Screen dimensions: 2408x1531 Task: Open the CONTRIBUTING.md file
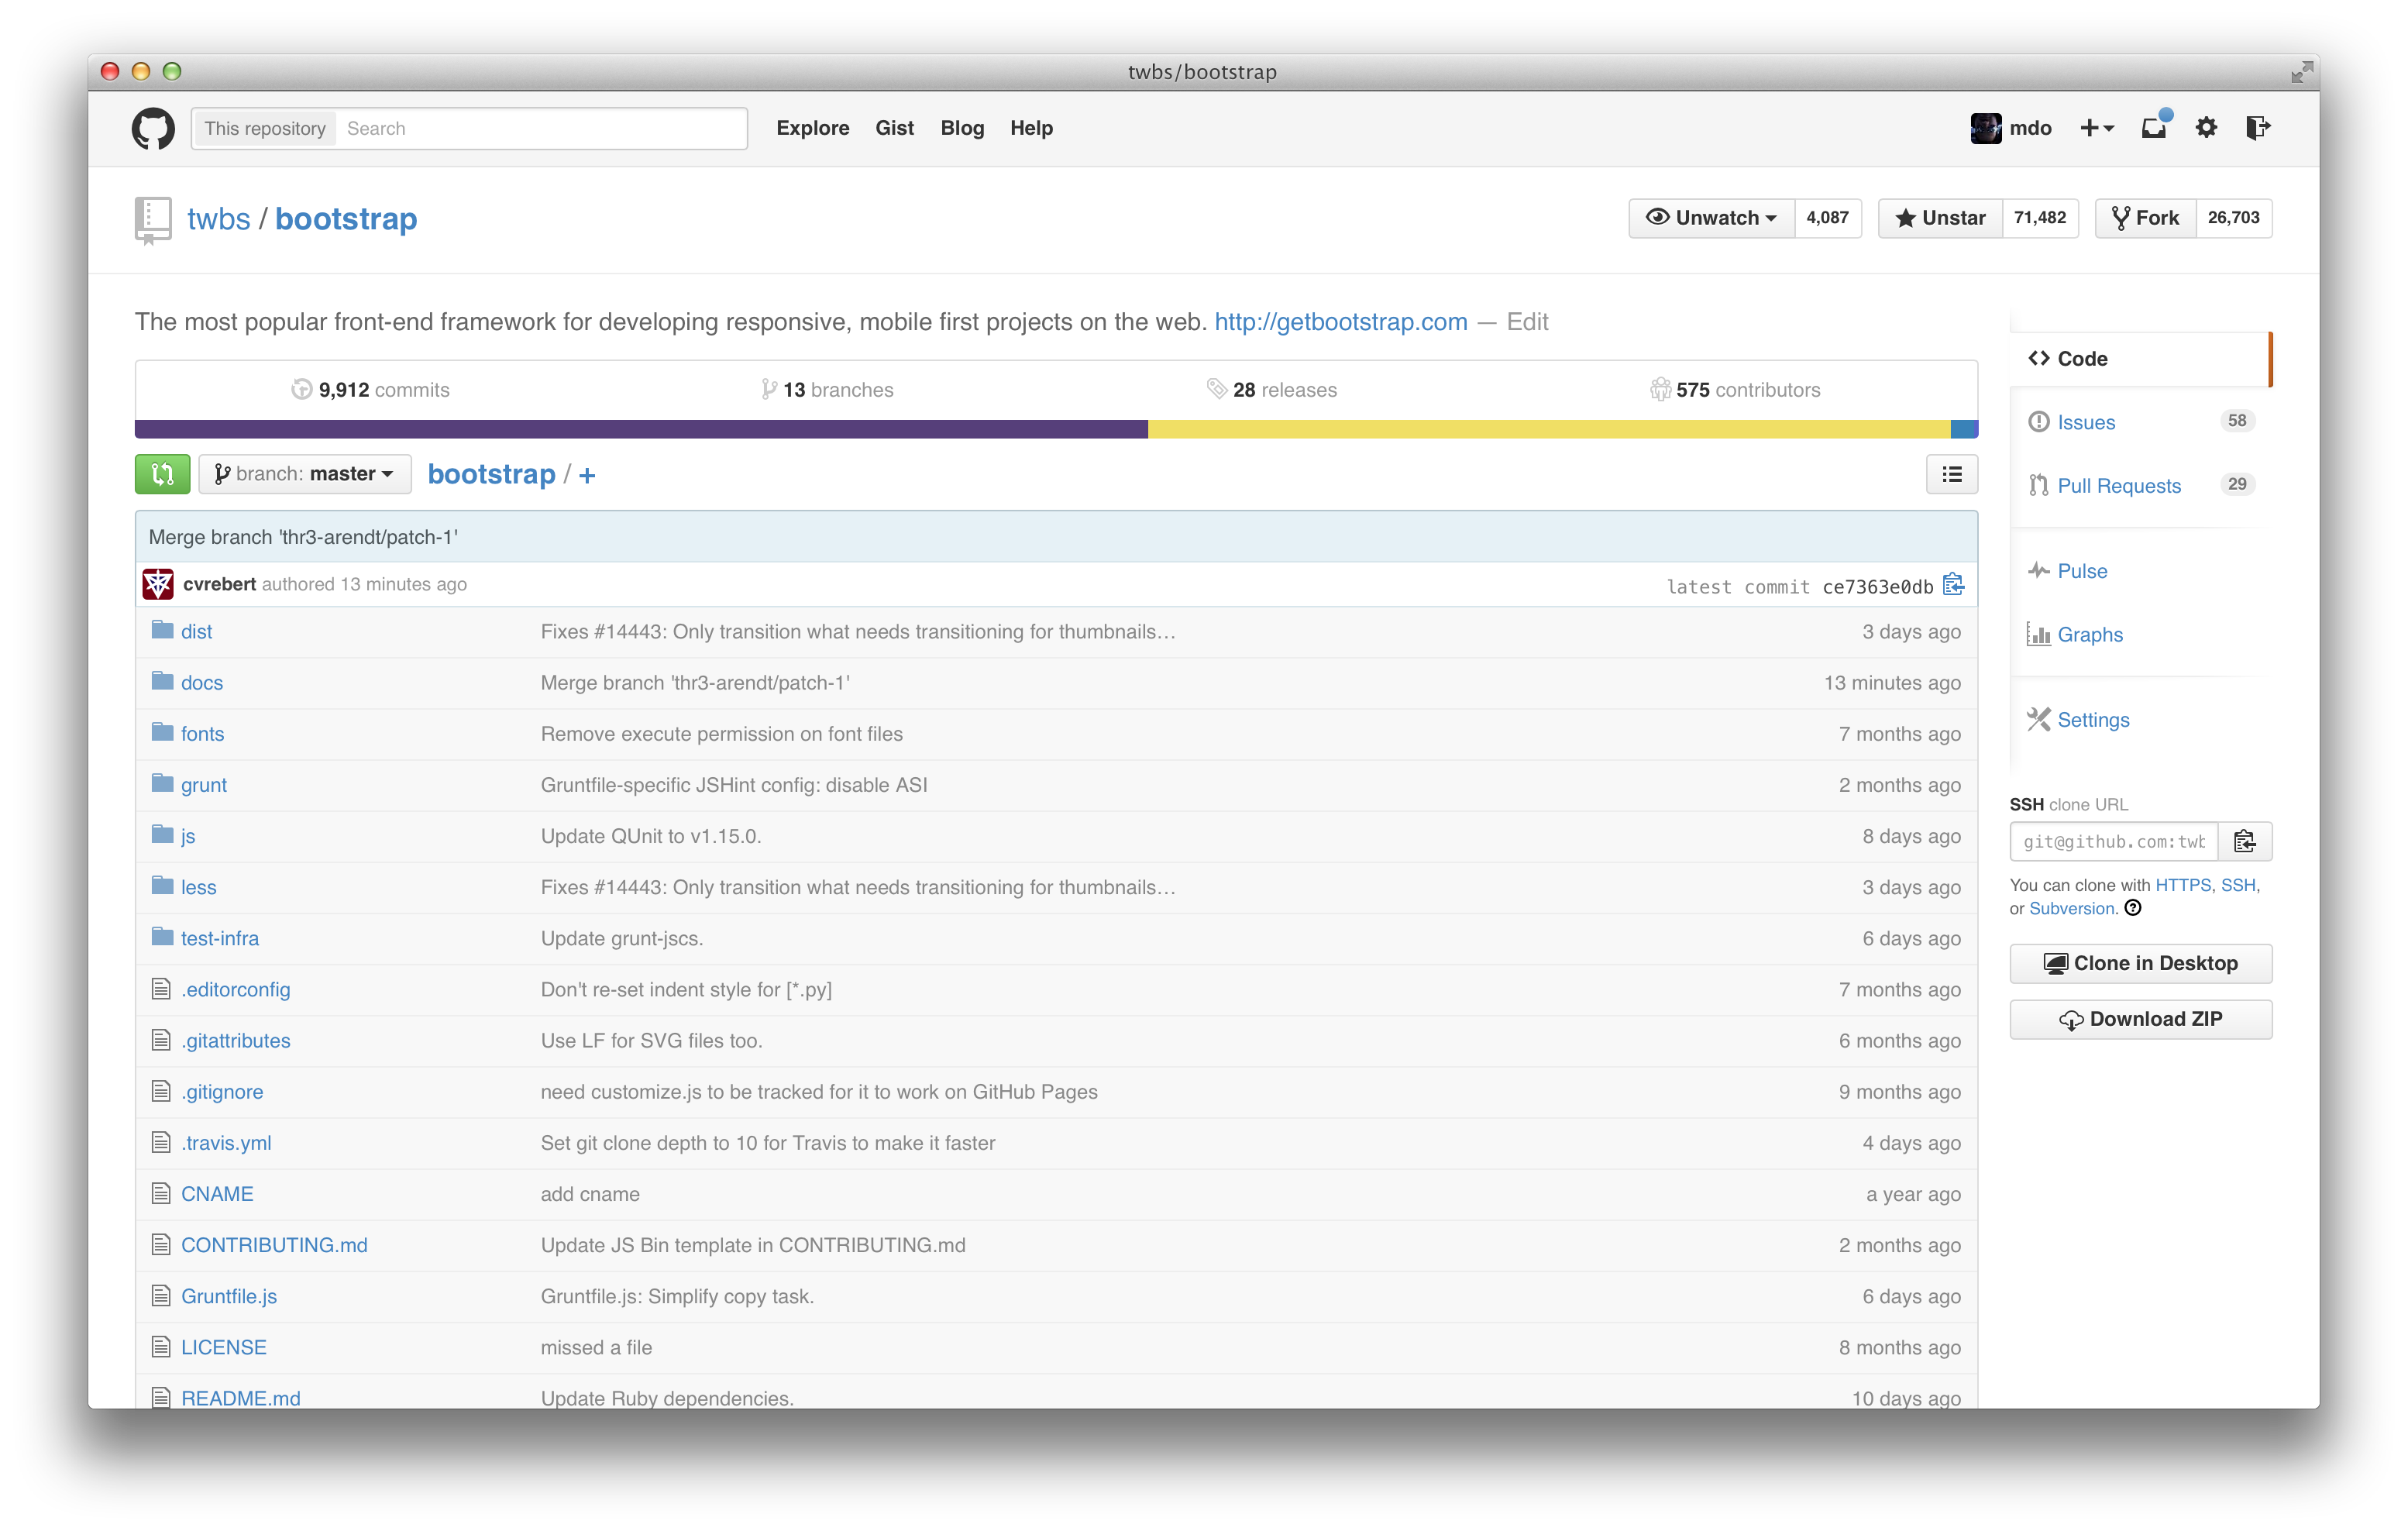point(274,1245)
